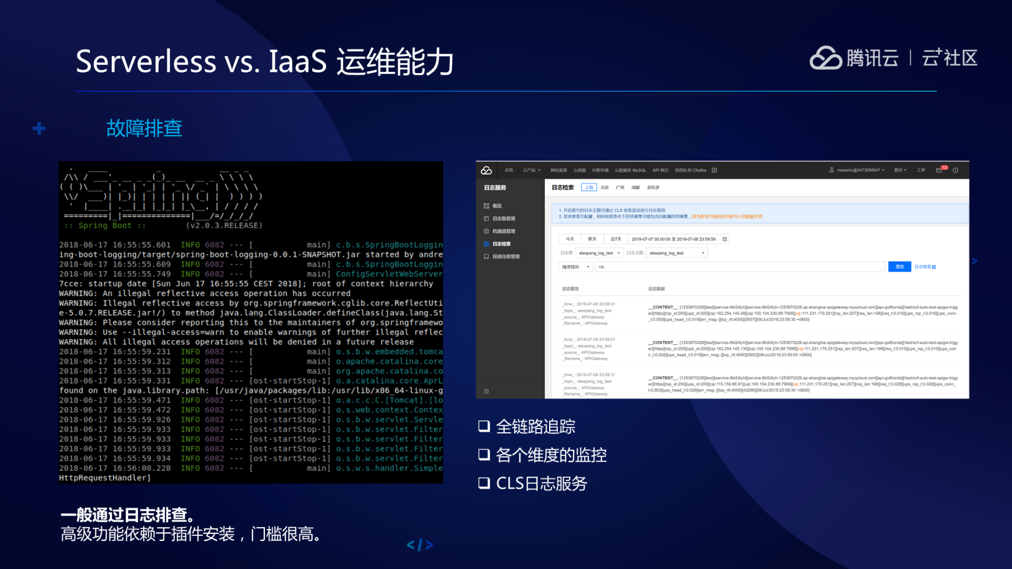Viewport: 1012px width, 569px height.
Task: Click the 日志数据 column header
Action: tap(657, 289)
